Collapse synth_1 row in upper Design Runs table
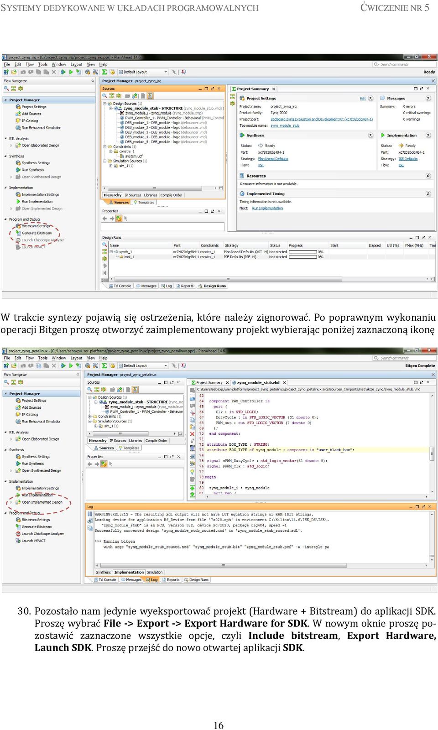This screenshot has height=730, width=438. pos(111,251)
